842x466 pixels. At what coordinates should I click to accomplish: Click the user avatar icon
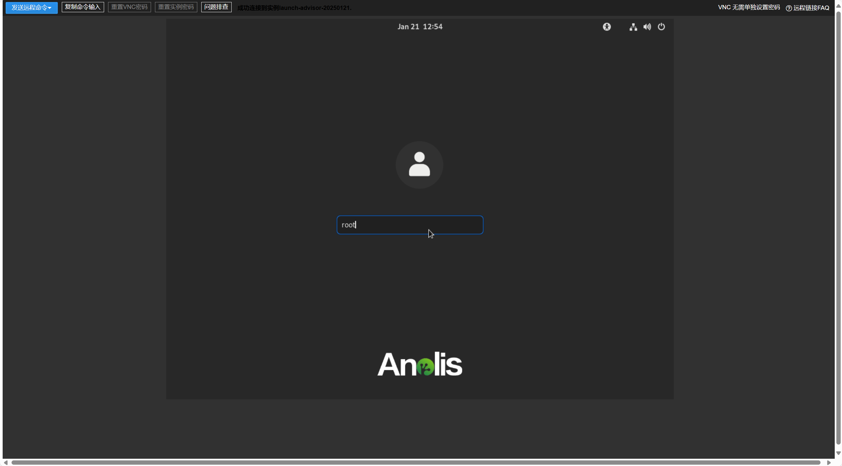point(419,165)
